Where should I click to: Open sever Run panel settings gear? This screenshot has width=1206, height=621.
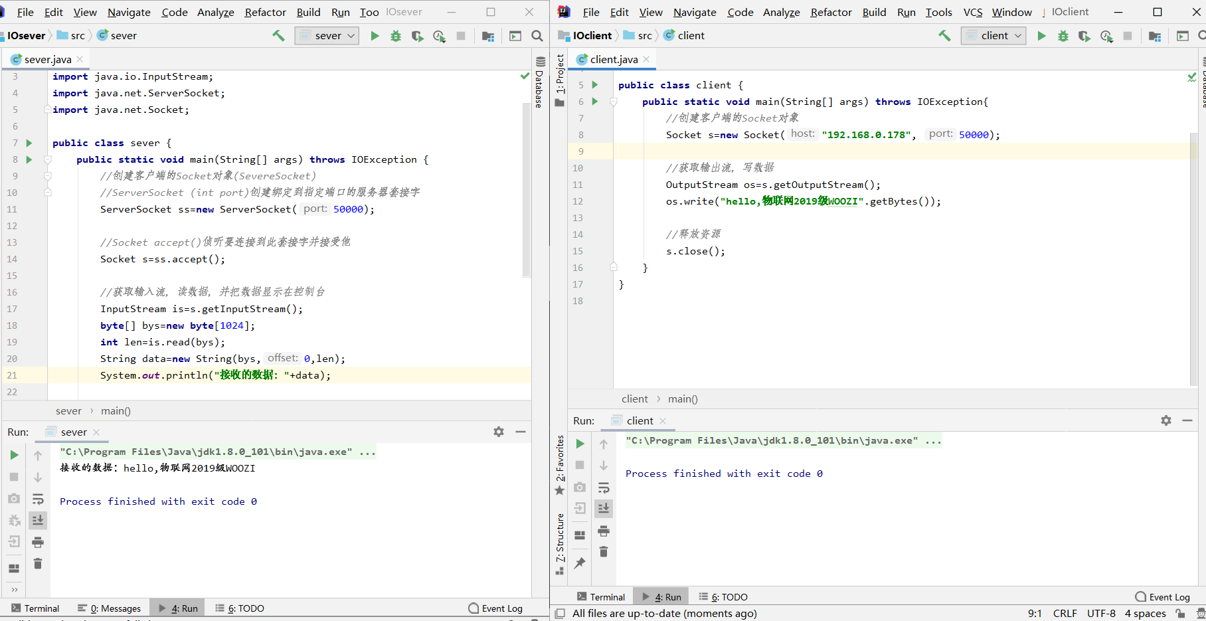pos(499,432)
